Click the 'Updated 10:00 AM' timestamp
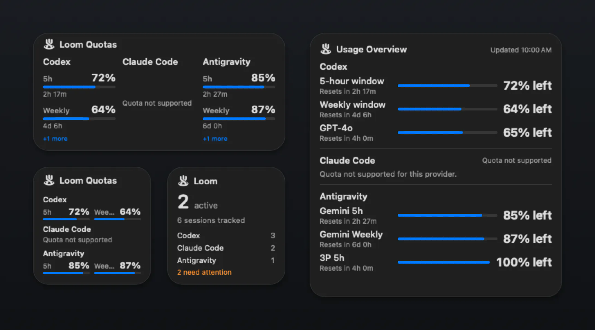The image size is (595, 330). (521, 50)
